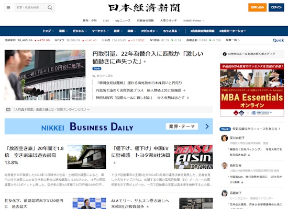This screenshot has width=288, height=209.
Task: Click the arrow on Nikkei Business Daily banner
Action: click(207, 126)
